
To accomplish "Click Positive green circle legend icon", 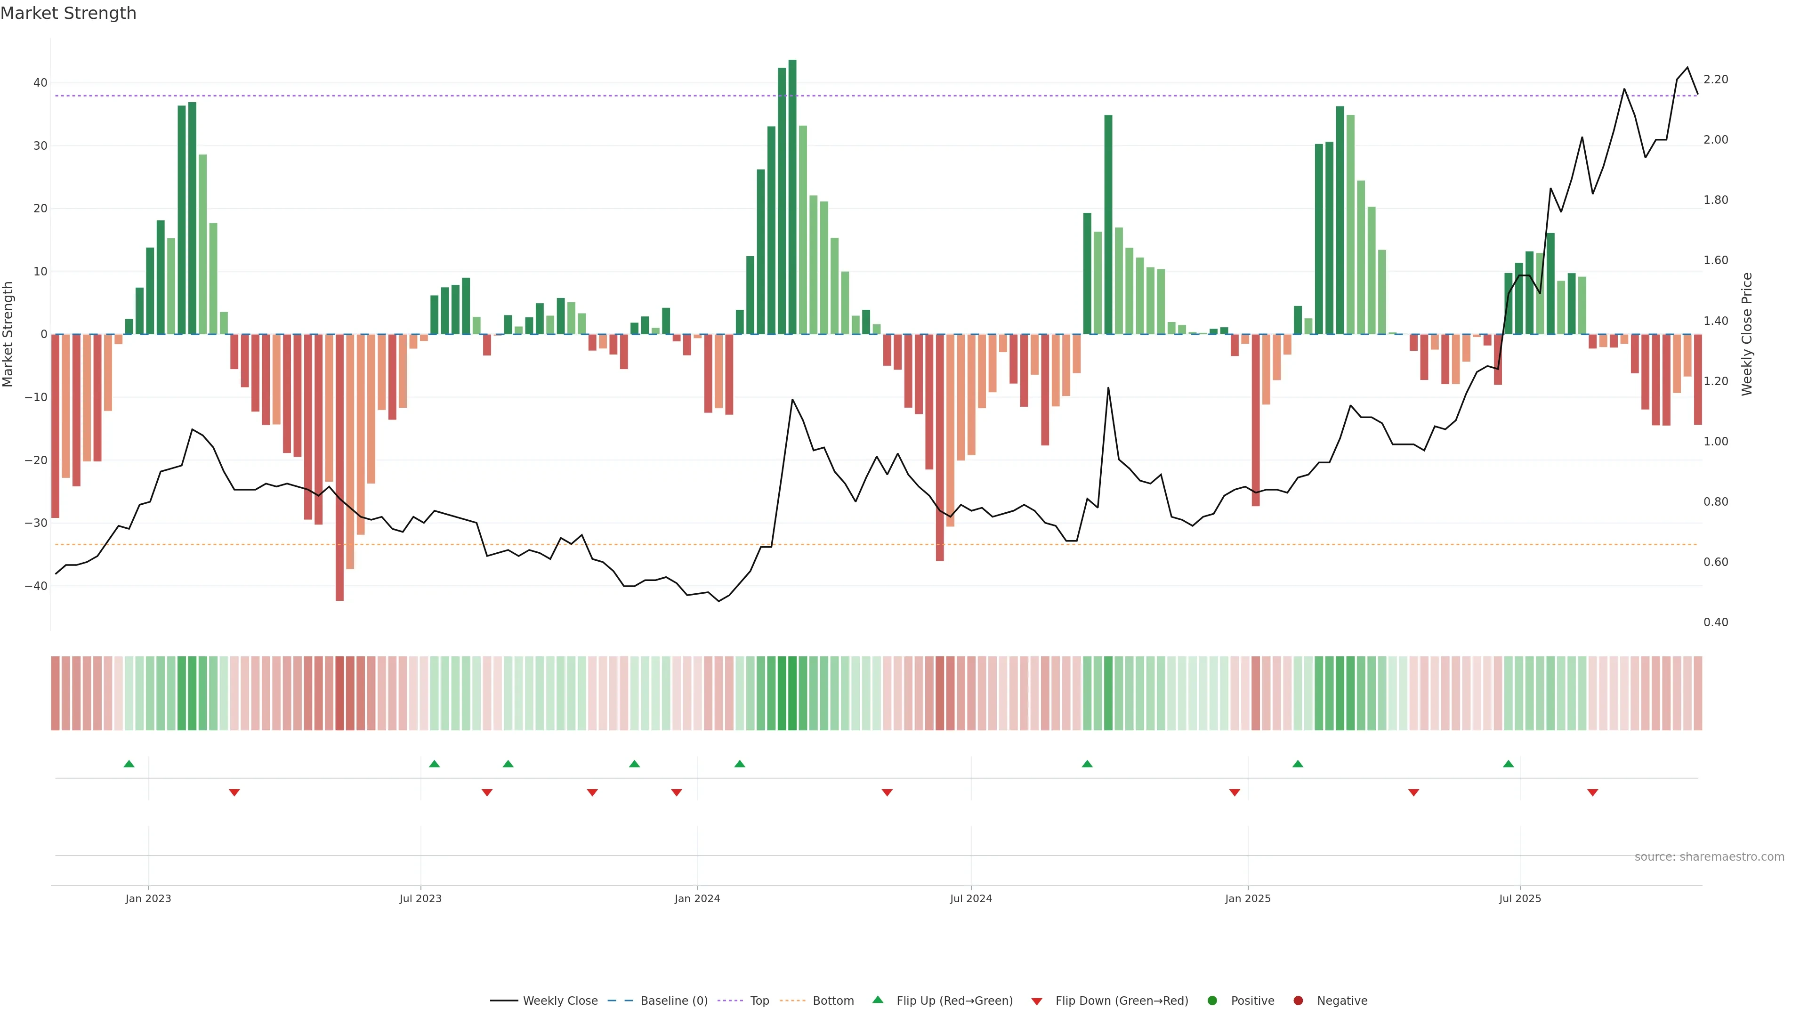I will pyautogui.click(x=1212, y=1001).
